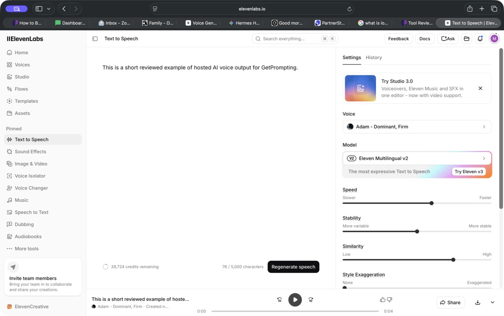Screen dimensions: 504x316
Task: Reload the page in browser
Action: click(349, 9)
